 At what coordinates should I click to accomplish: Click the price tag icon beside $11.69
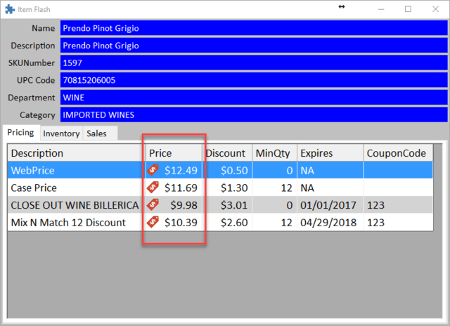(153, 188)
